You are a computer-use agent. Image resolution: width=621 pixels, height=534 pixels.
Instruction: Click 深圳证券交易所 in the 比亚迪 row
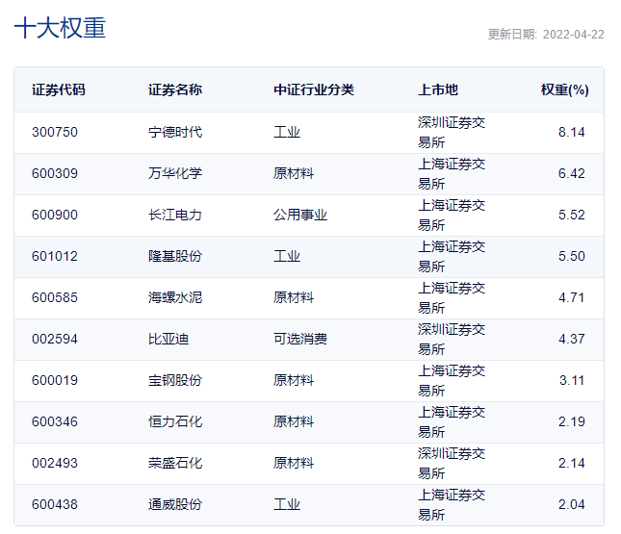click(452, 340)
